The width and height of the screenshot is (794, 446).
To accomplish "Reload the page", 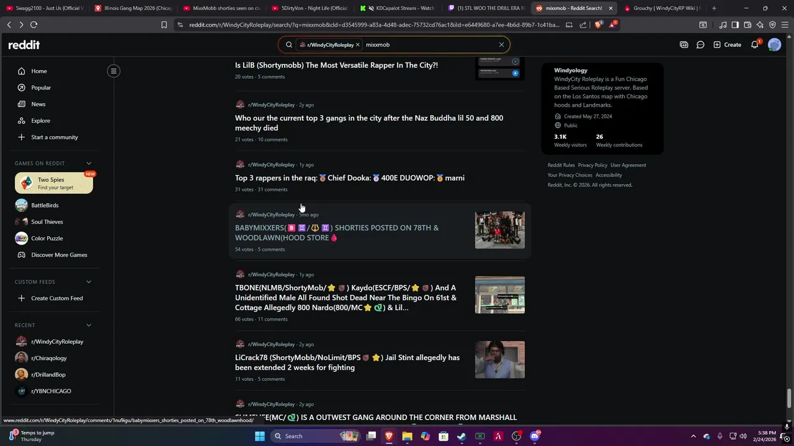I will (33, 25).
